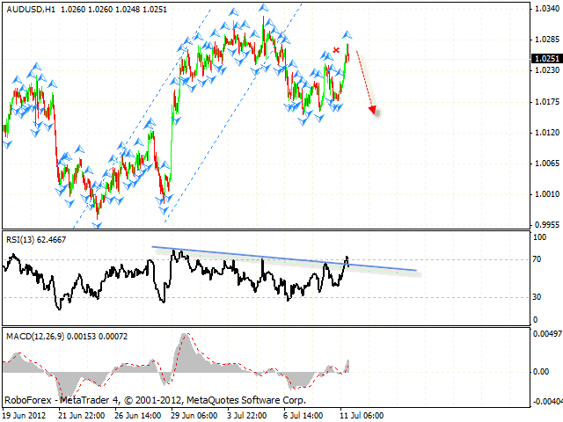
Task: Click the 0.9955 price axis label
Action: tap(545, 224)
